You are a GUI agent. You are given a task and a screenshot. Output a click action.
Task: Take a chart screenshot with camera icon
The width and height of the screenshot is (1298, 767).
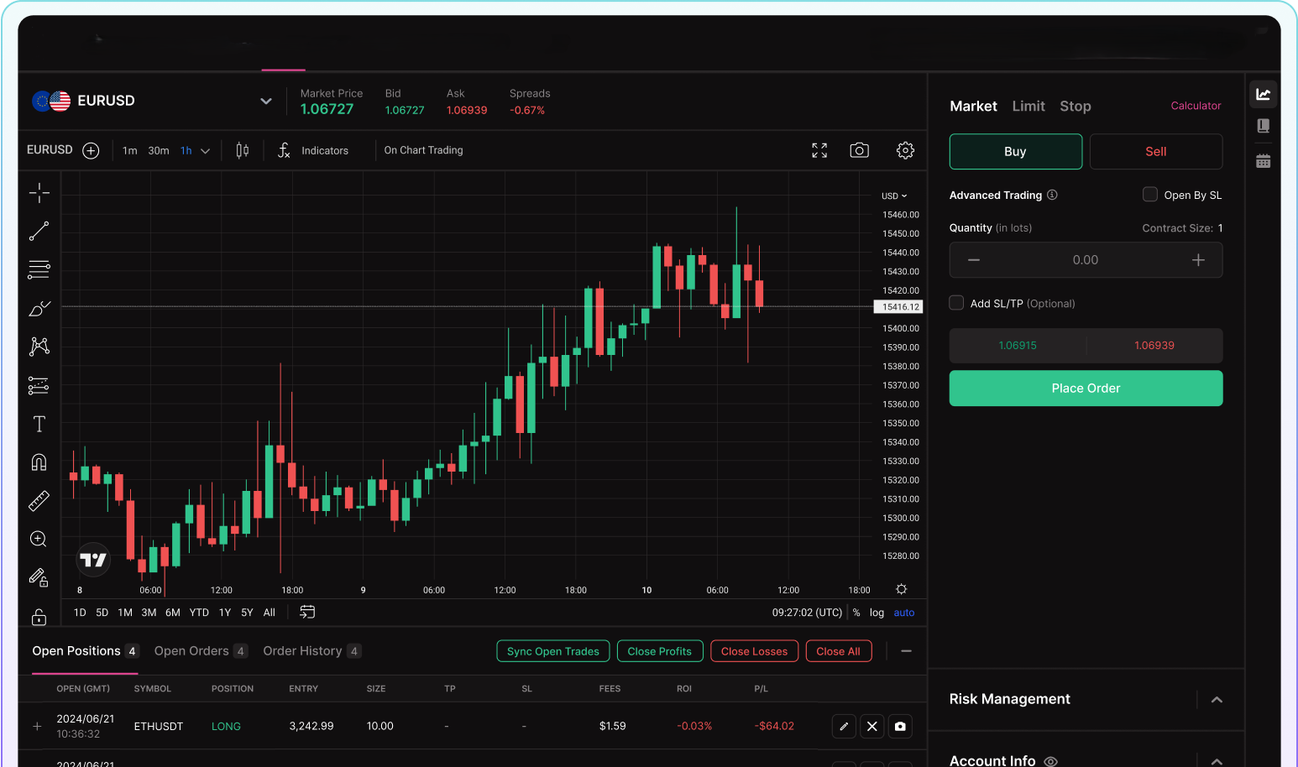click(x=859, y=149)
